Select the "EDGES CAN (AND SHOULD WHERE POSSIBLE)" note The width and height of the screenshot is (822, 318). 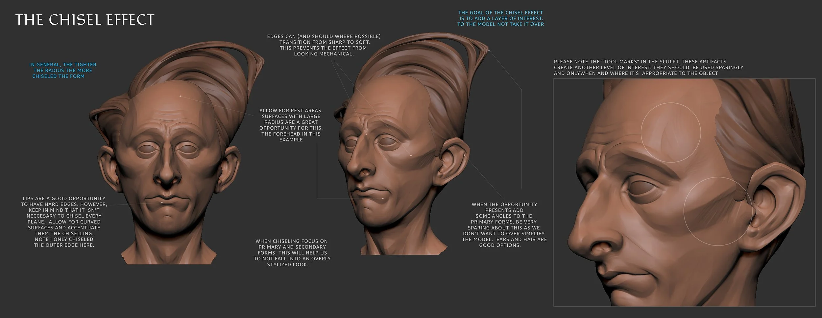point(324,45)
